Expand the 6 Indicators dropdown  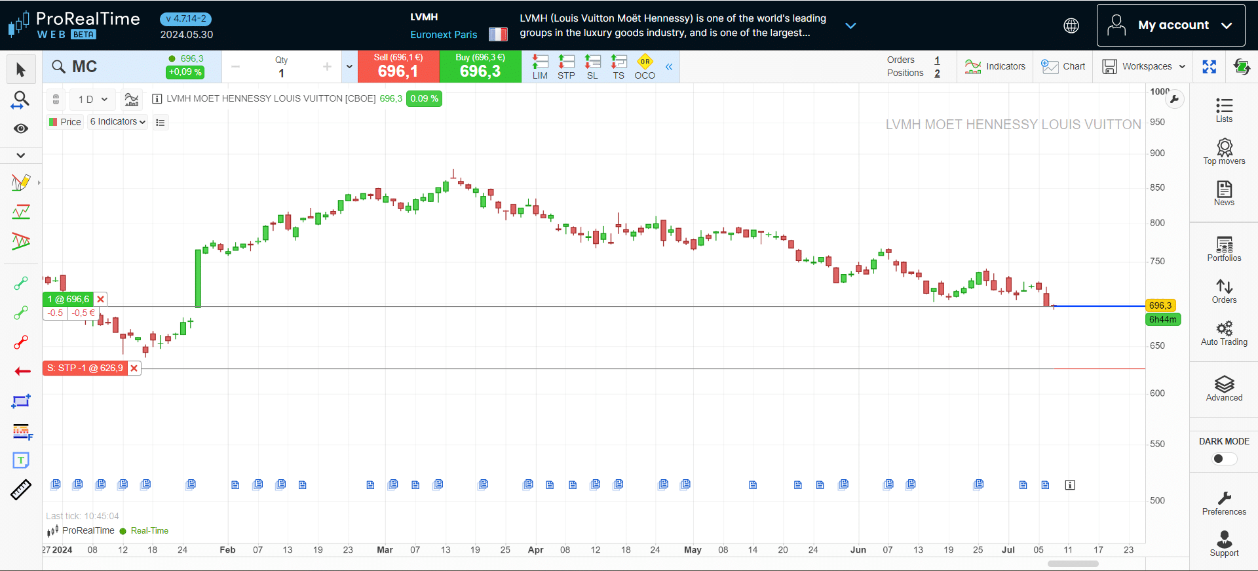click(x=118, y=122)
